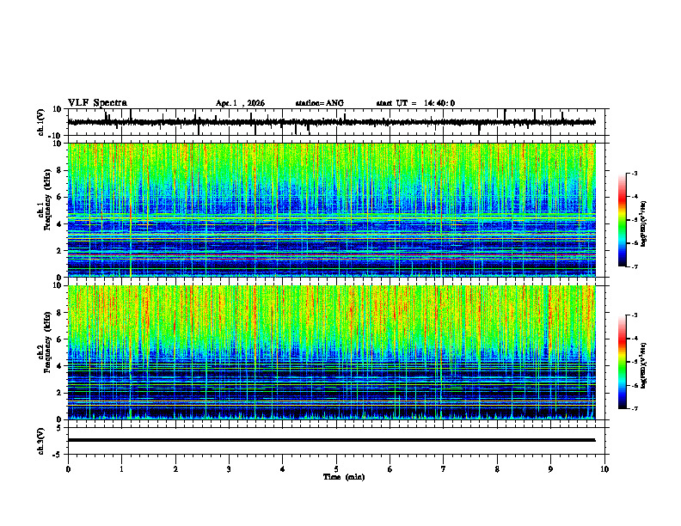Click the "station= ANG" header text

(x=319, y=103)
